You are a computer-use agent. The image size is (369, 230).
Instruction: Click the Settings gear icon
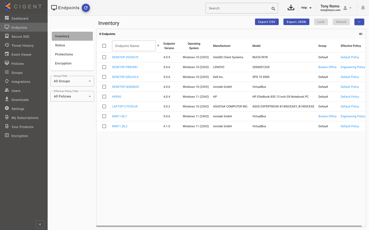click(x=7, y=108)
